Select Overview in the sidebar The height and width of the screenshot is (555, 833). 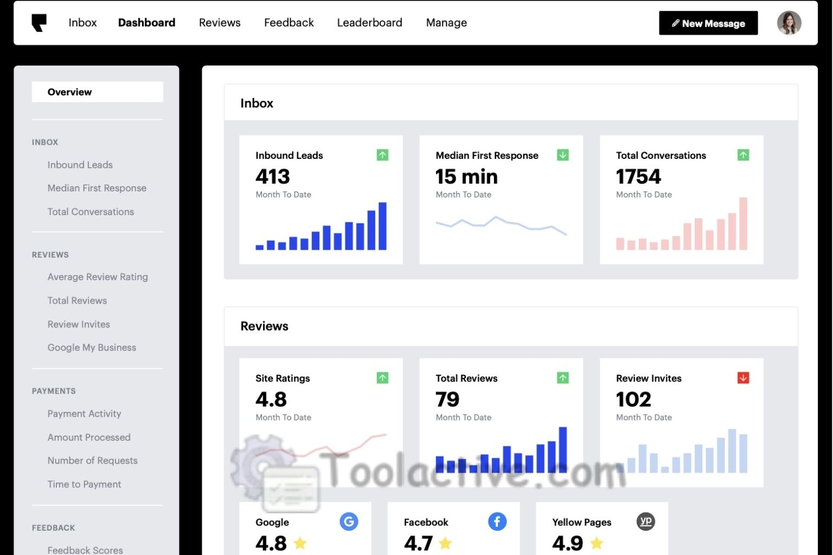69,92
